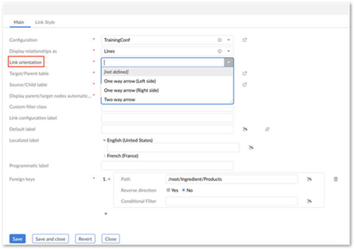Image resolution: width=354 pixels, height=249 pixels.
Task: Click the Path field /root/Ingredient/Products
Action: (x=231, y=179)
